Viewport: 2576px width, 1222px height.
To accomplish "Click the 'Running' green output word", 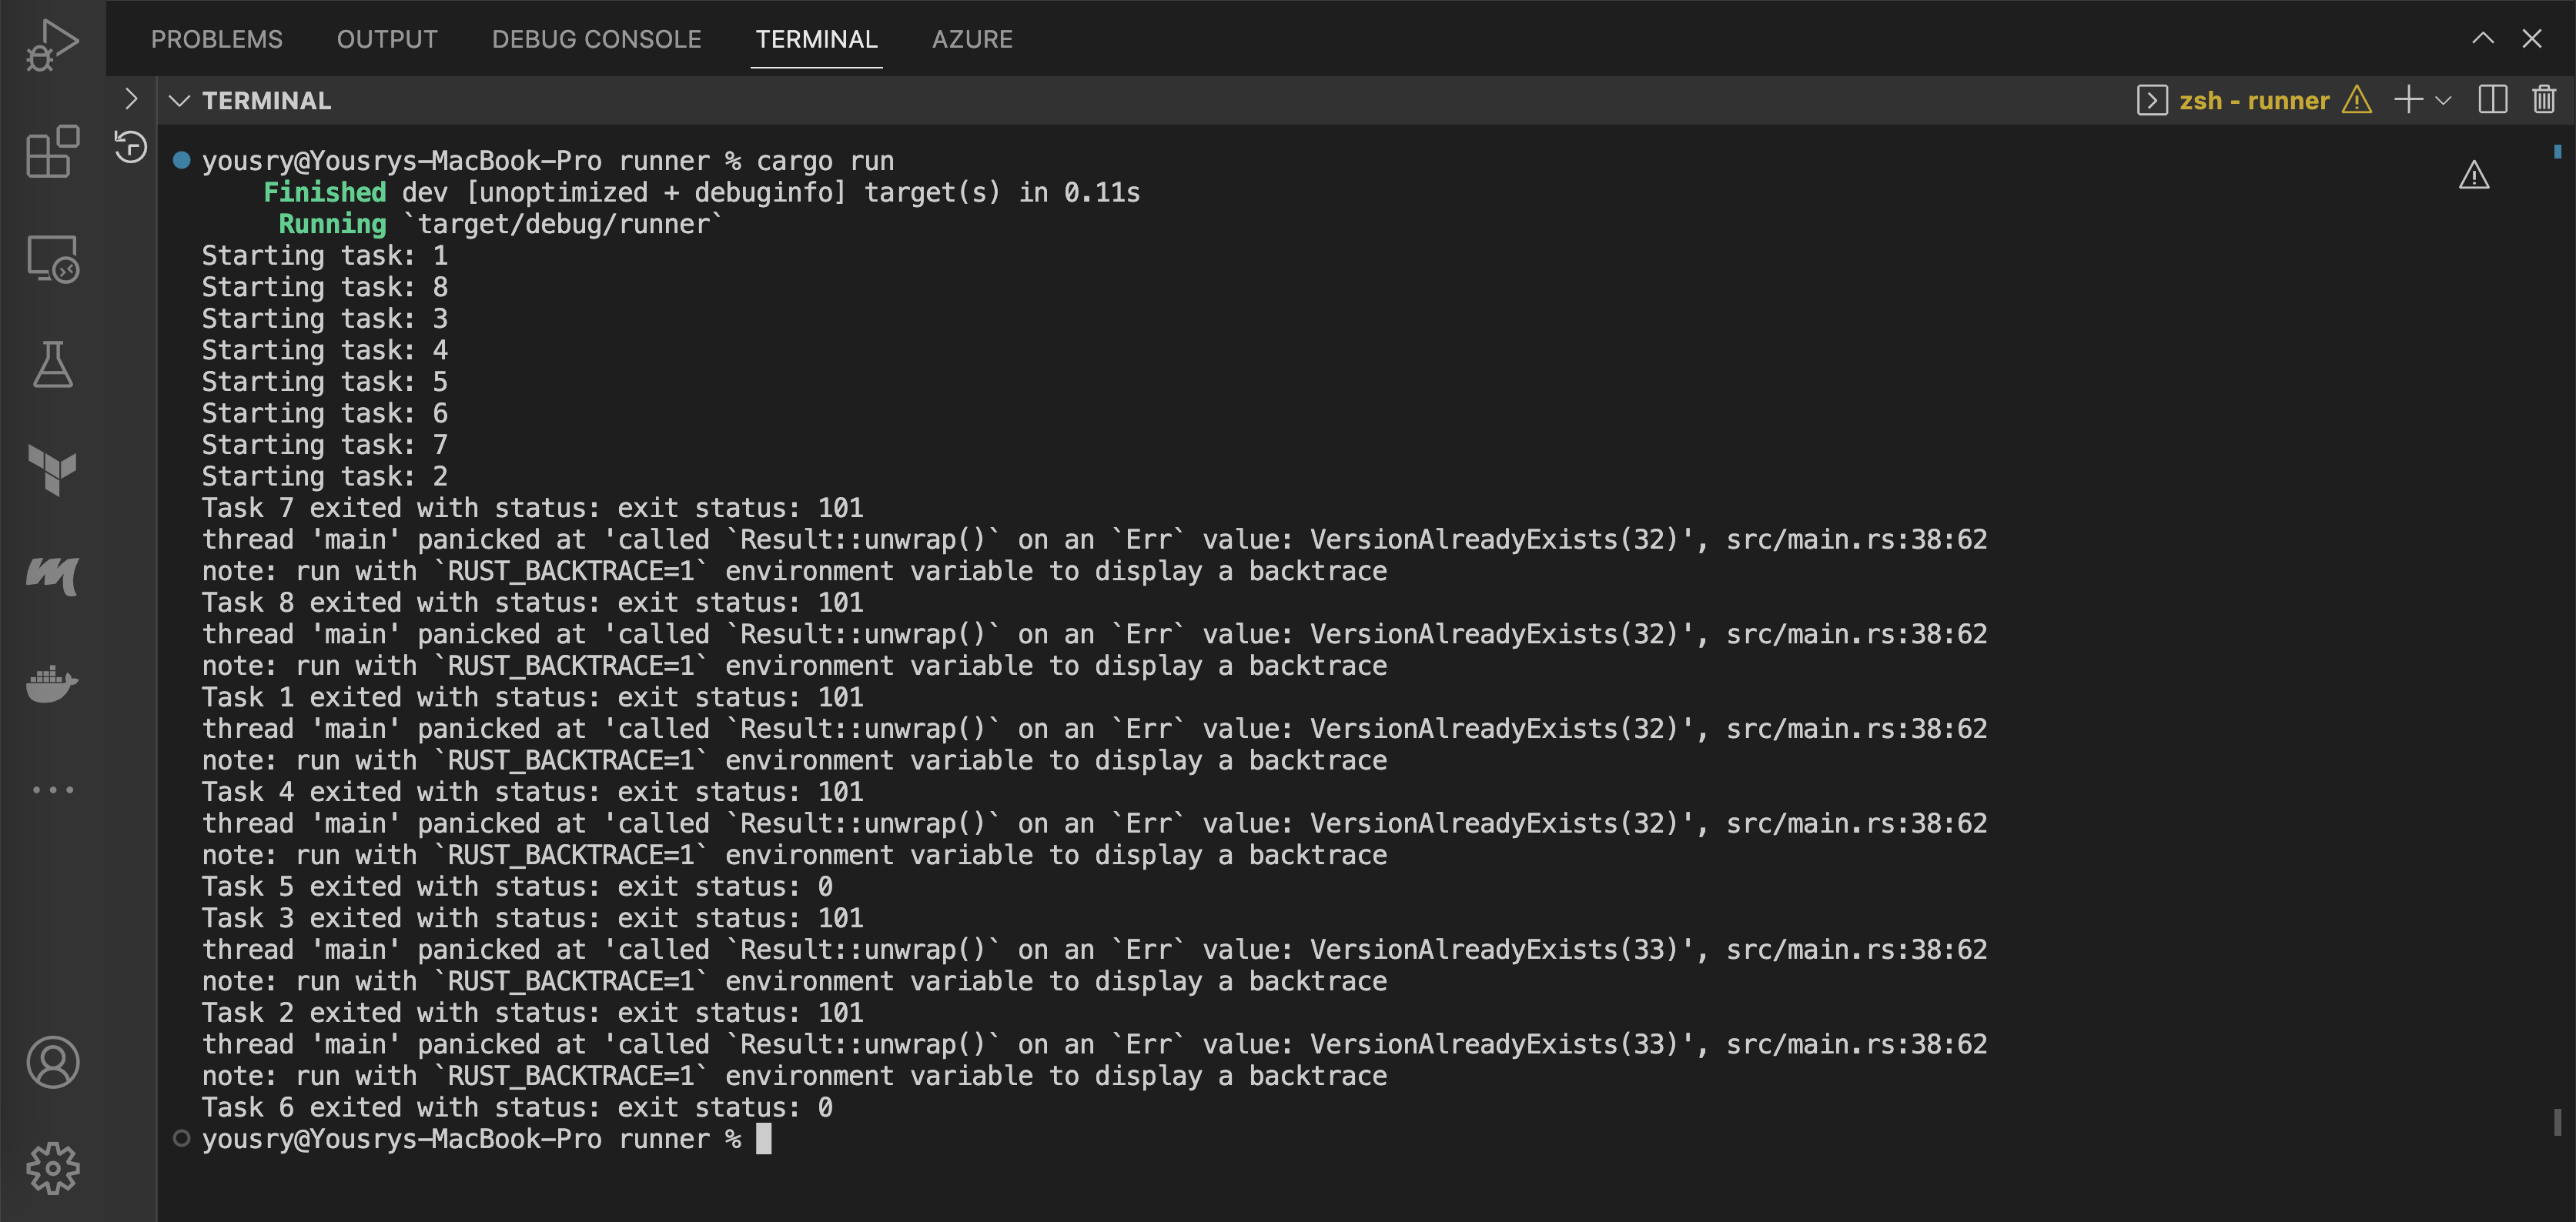I will coord(332,224).
